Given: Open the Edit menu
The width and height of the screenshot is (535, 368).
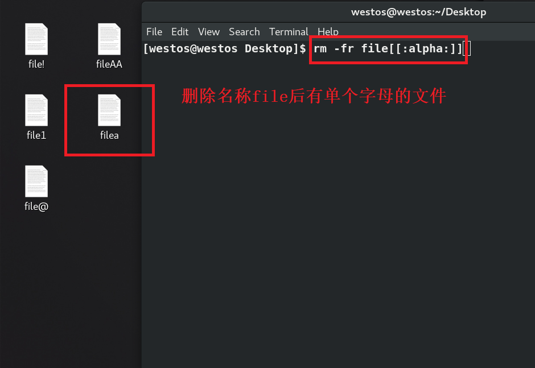Looking at the screenshot, I should [x=180, y=32].
